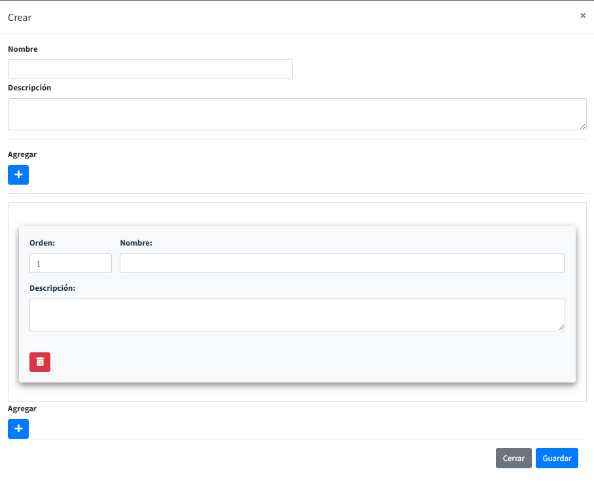
Task: Click the Nombre: label in the item card
Action: click(136, 243)
